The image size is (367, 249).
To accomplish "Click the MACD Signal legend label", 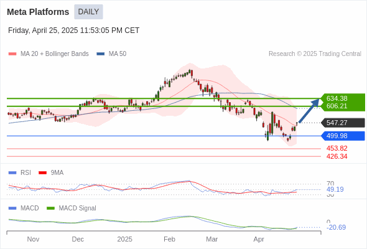I will 78,209.
